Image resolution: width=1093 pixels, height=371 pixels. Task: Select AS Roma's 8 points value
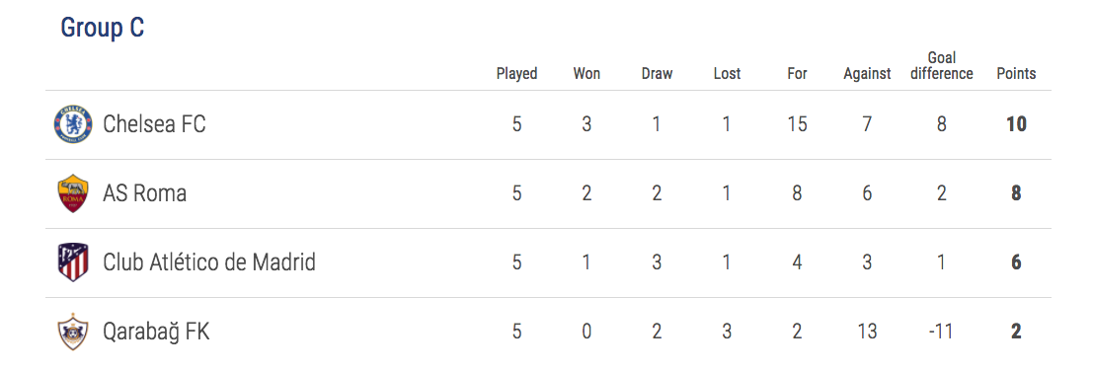pyautogui.click(x=1016, y=193)
